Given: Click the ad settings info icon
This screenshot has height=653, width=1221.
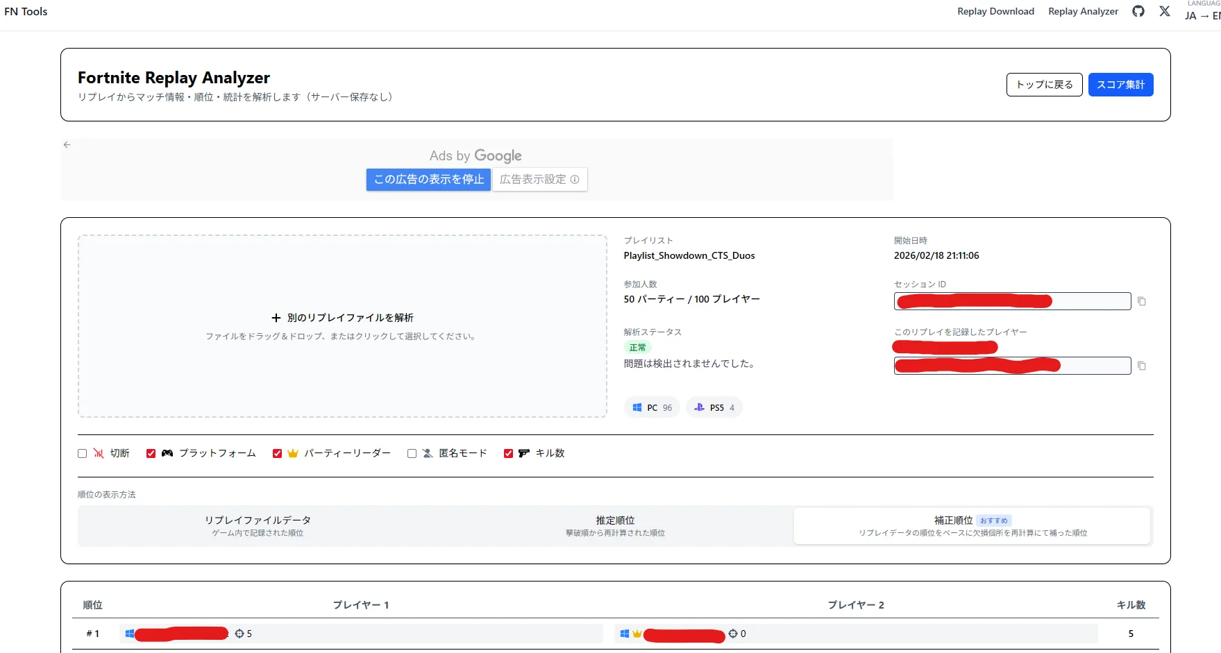Looking at the screenshot, I should [x=575, y=180].
